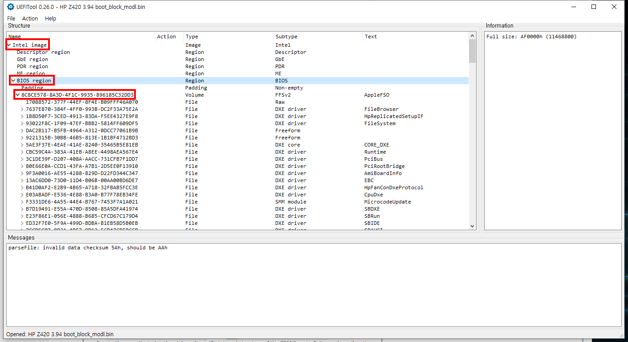Click the Text column header
Image resolution: width=628 pixels, height=342 pixels.
coord(416,37)
